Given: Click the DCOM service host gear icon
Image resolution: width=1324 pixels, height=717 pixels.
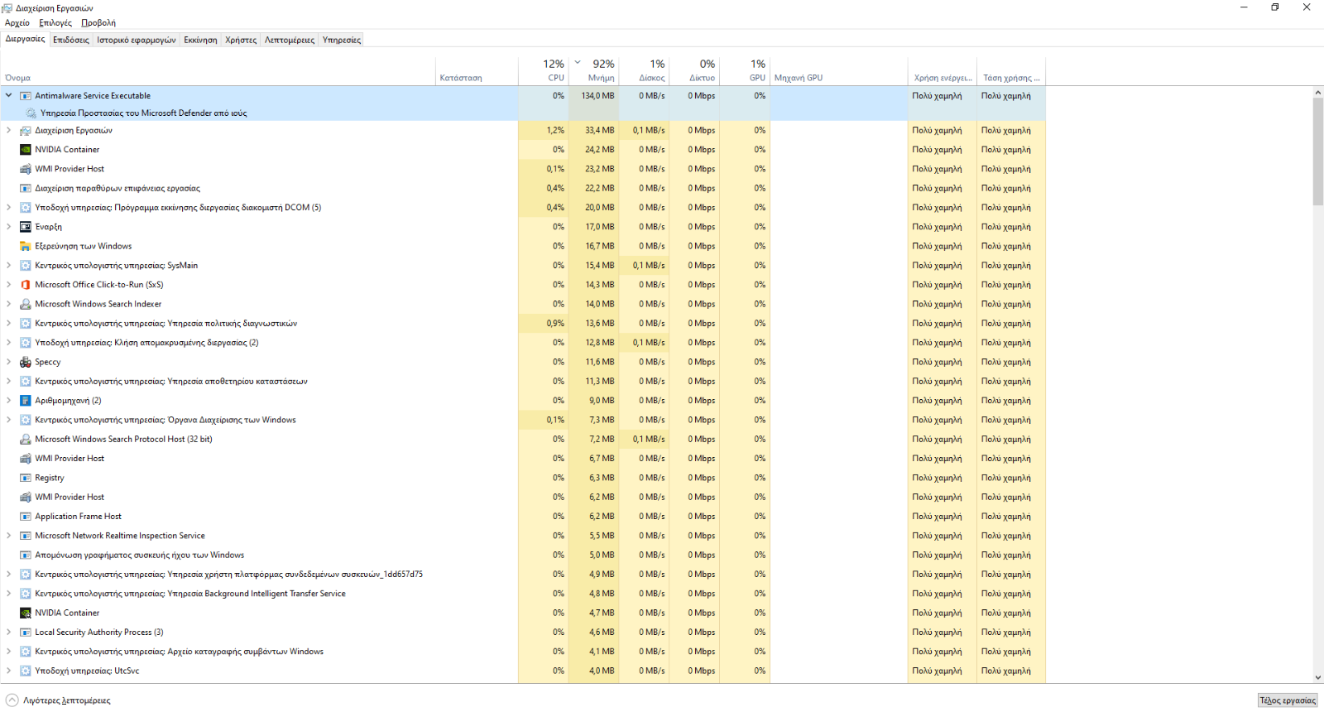Looking at the screenshot, I should [26, 208].
